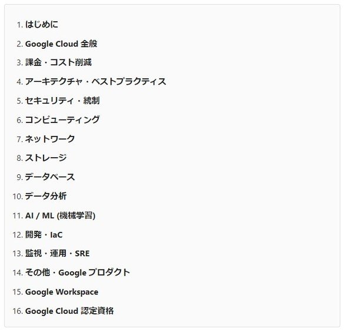Jump to アーキテクチャ・ベストプラクティス entry
The image size is (347, 332).
95,81
